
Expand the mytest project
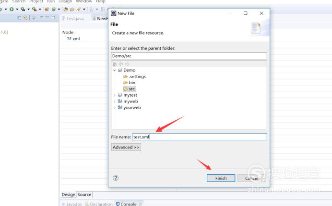pyautogui.click(x=115, y=95)
